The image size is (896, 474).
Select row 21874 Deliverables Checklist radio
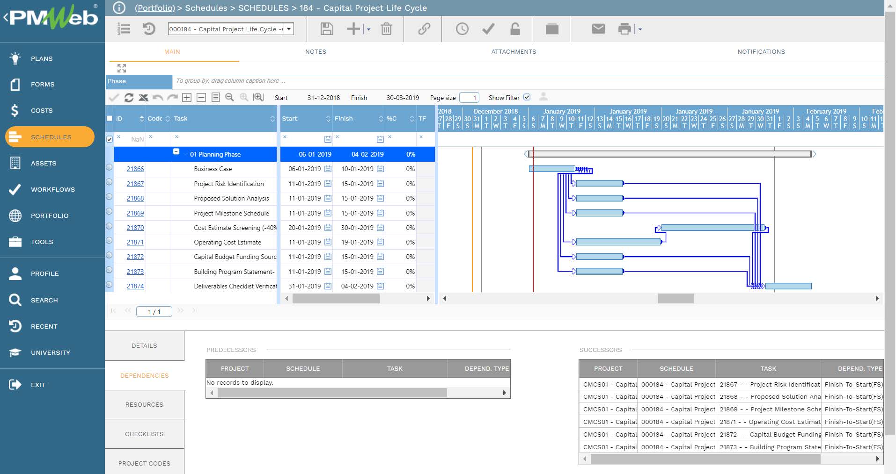point(109,284)
